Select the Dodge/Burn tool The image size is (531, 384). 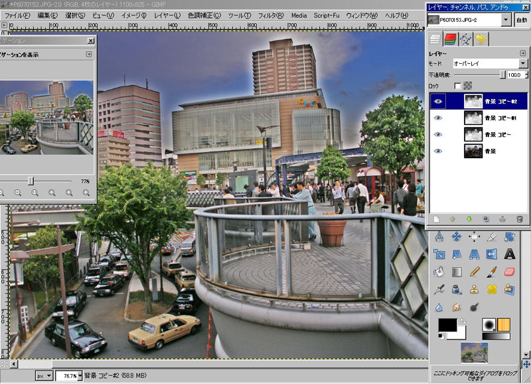(474, 308)
